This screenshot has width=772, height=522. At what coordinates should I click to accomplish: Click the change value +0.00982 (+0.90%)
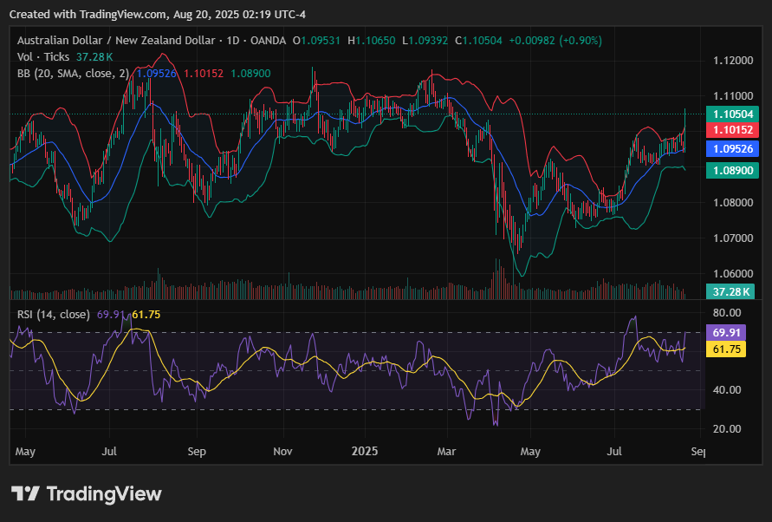(x=555, y=41)
